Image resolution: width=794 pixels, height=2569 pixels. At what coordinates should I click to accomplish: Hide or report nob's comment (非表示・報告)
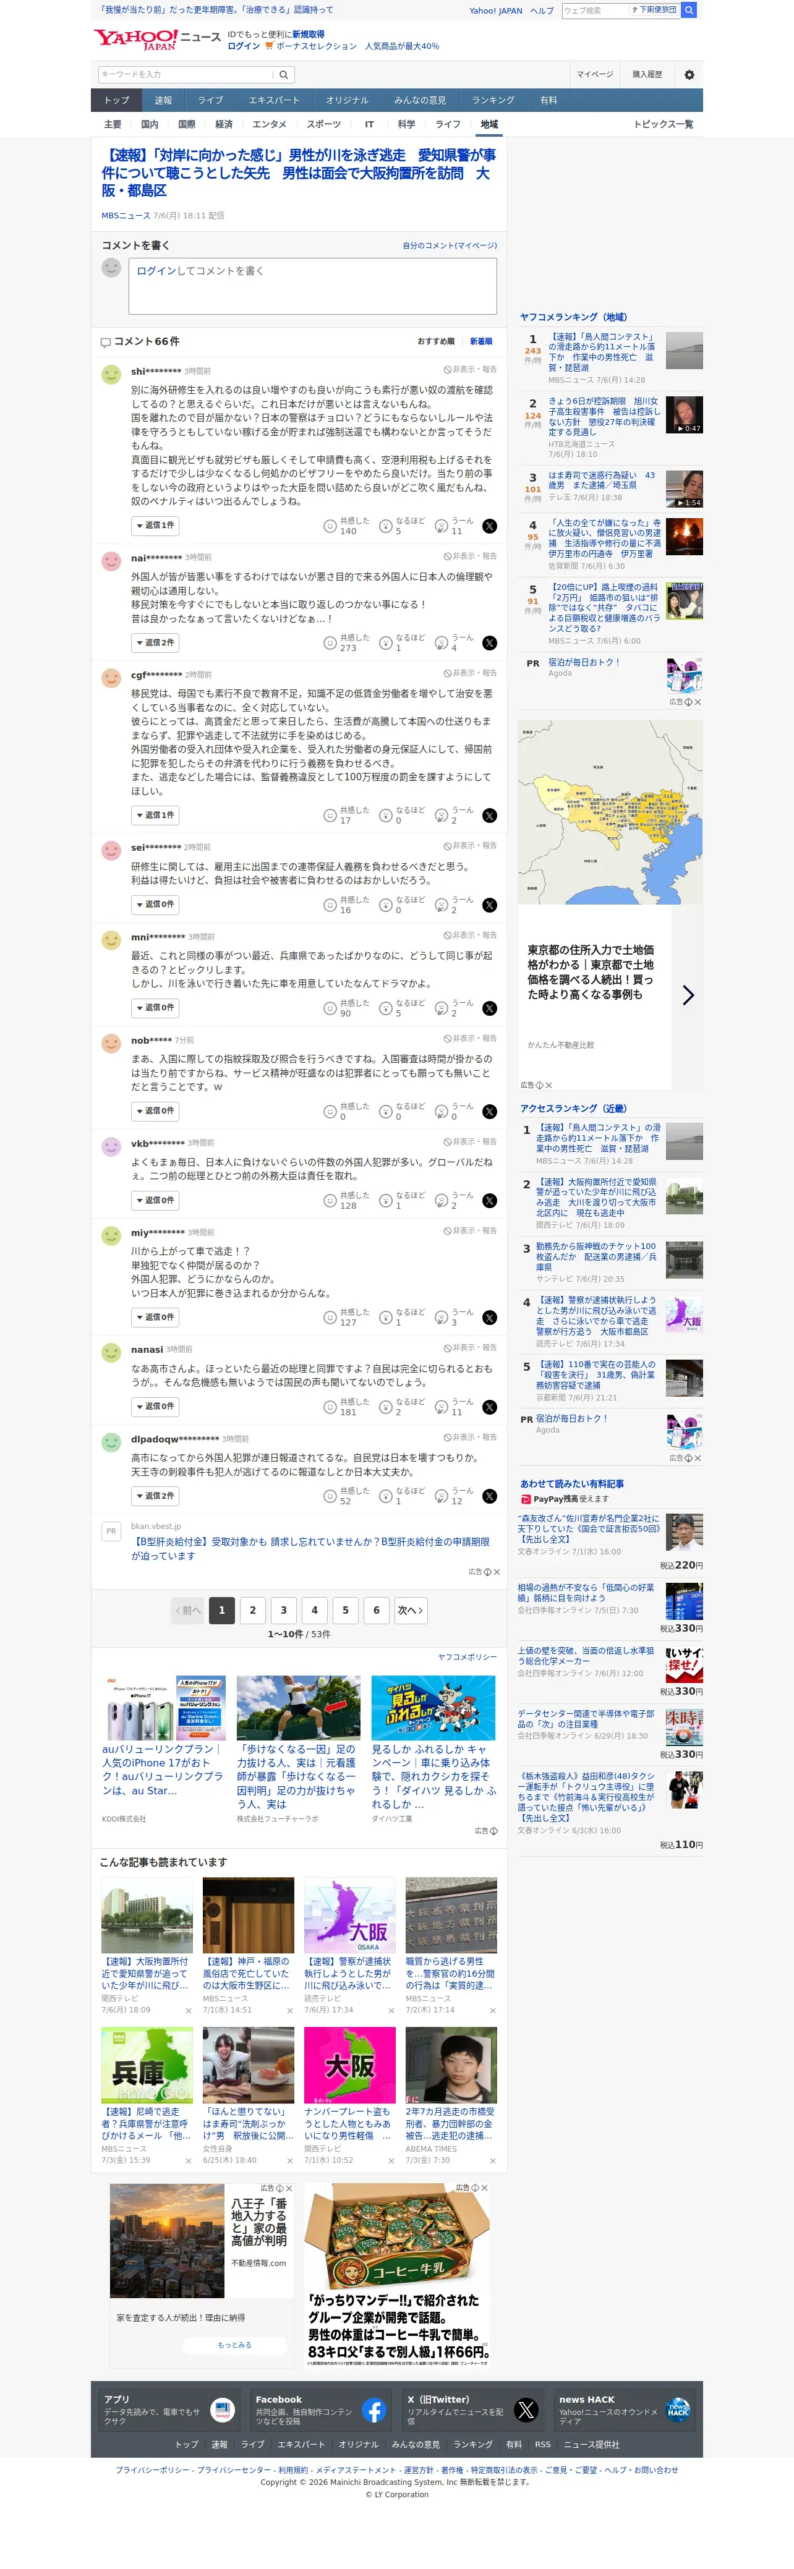pos(470,1039)
